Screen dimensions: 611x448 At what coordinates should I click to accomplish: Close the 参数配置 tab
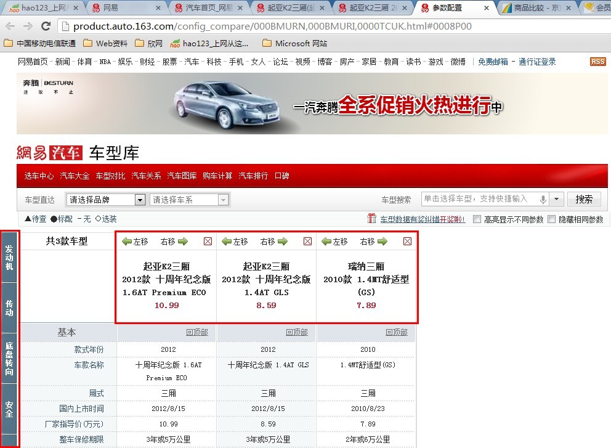point(487,8)
